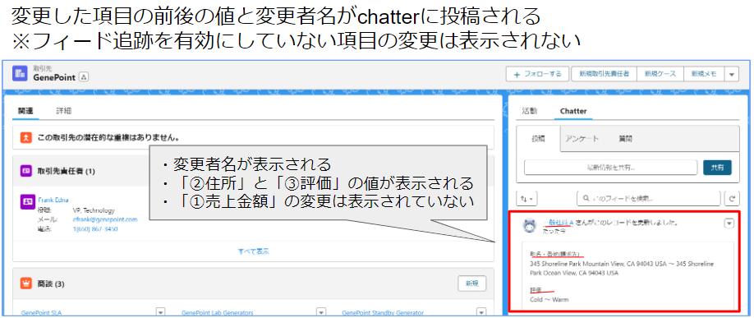Click the VP, Technology title value
This screenshot has height=318, width=754.
coord(94,210)
